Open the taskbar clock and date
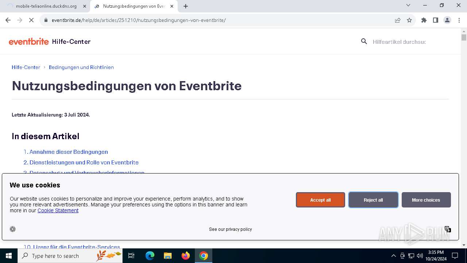Viewport: 467px width, 263px height. pos(436,256)
